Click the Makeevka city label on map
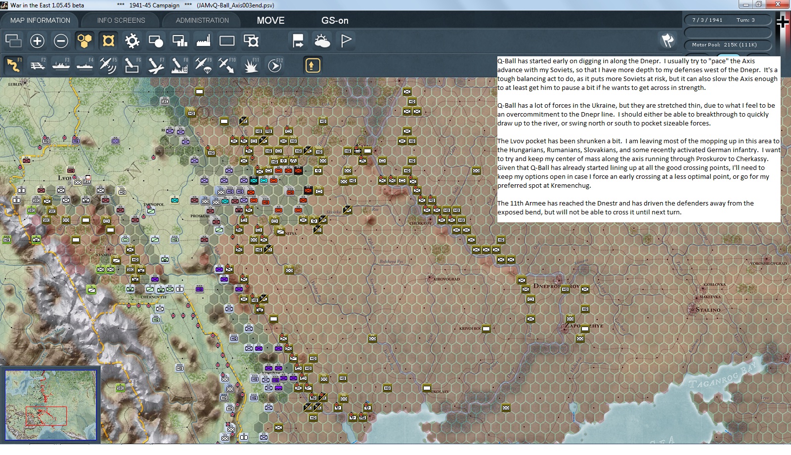791x455 pixels. (x=710, y=297)
